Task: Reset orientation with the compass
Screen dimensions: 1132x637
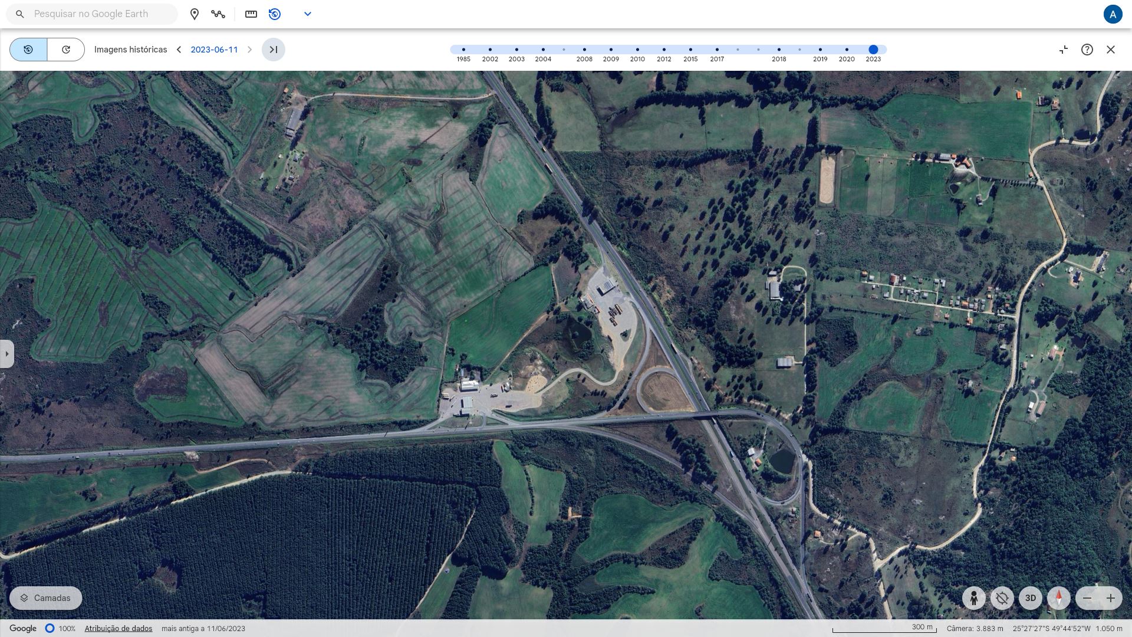Action: tap(1059, 598)
